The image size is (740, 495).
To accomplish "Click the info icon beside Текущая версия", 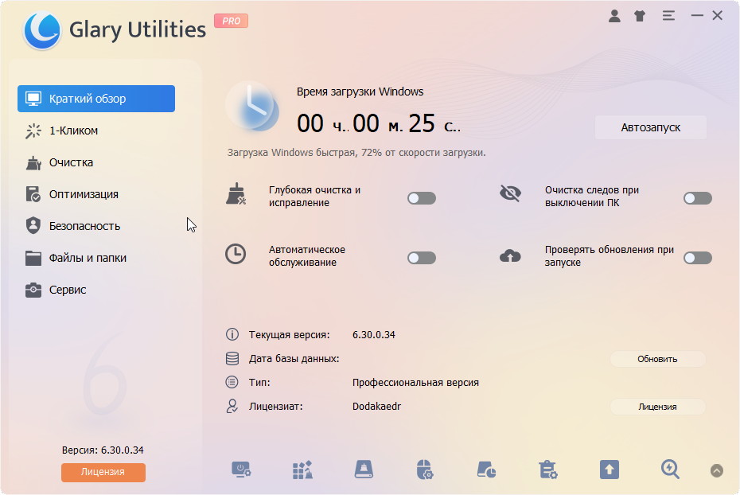I will pyautogui.click(x=232, y=334).
